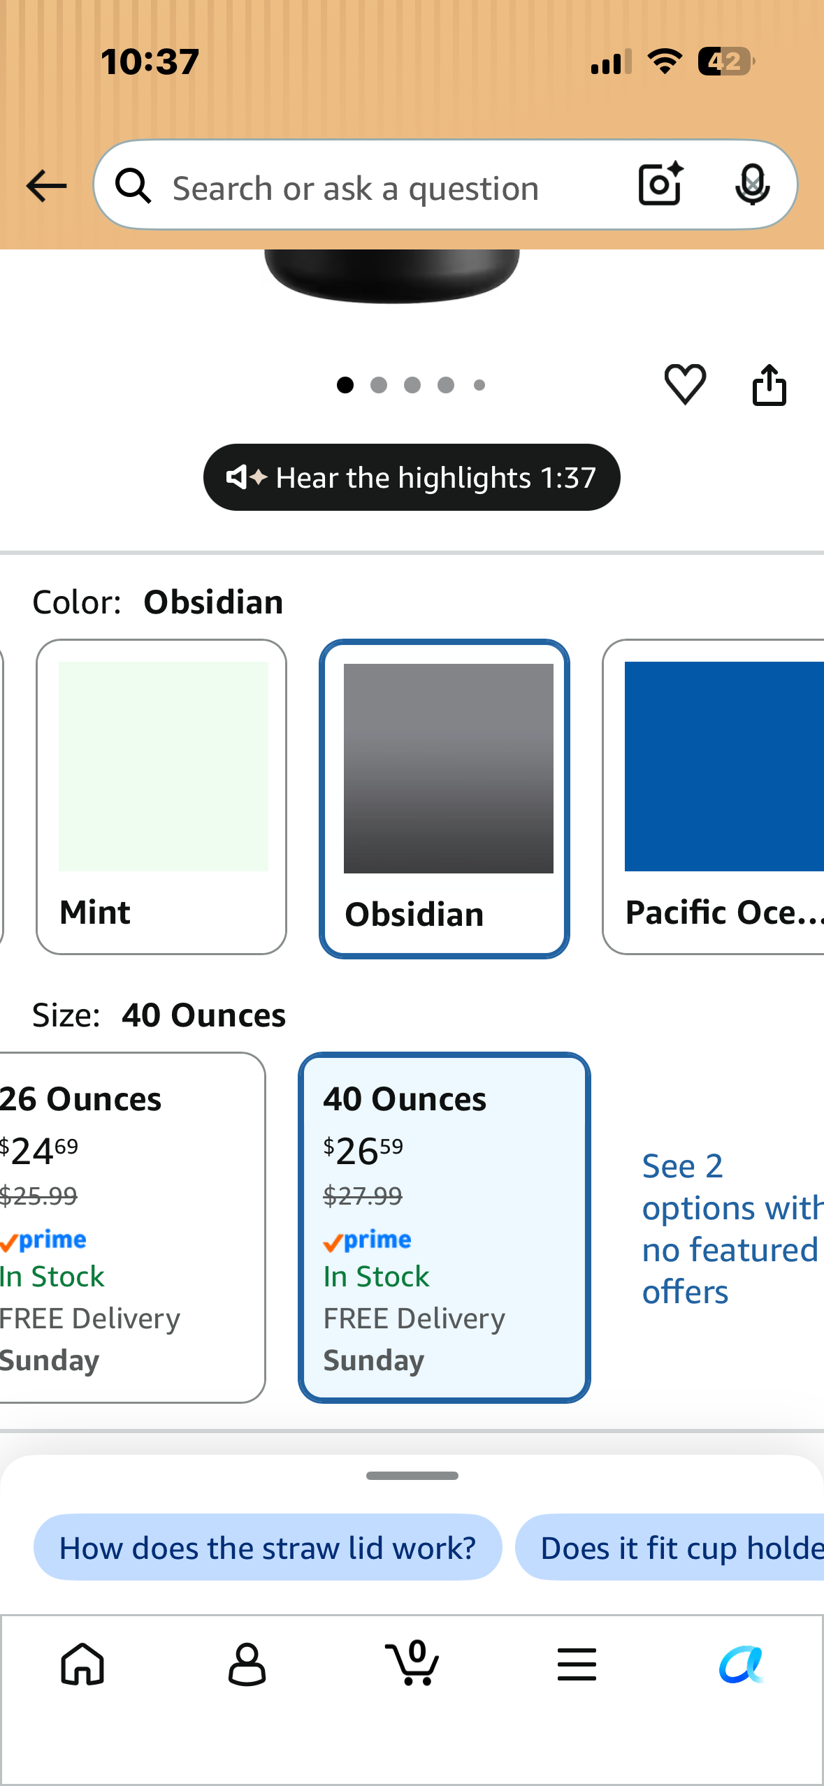Viewport: 824px width, 1786px height.
Task: Select the 40 Ounces size option
Action: [444, 1228]
